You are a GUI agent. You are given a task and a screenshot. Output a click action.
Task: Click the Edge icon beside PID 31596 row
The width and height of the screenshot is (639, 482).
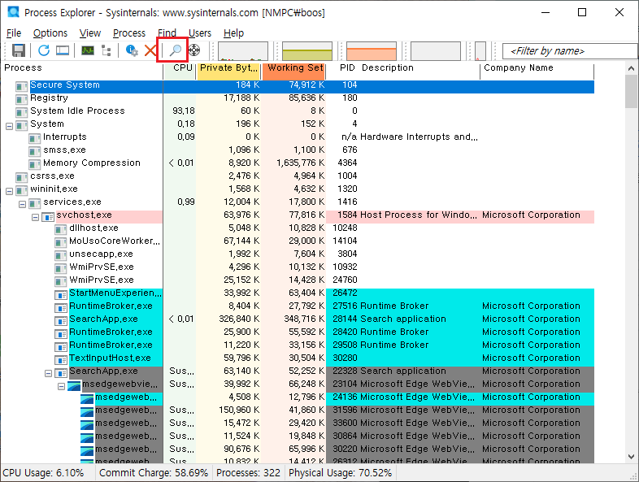click(87, 411)
